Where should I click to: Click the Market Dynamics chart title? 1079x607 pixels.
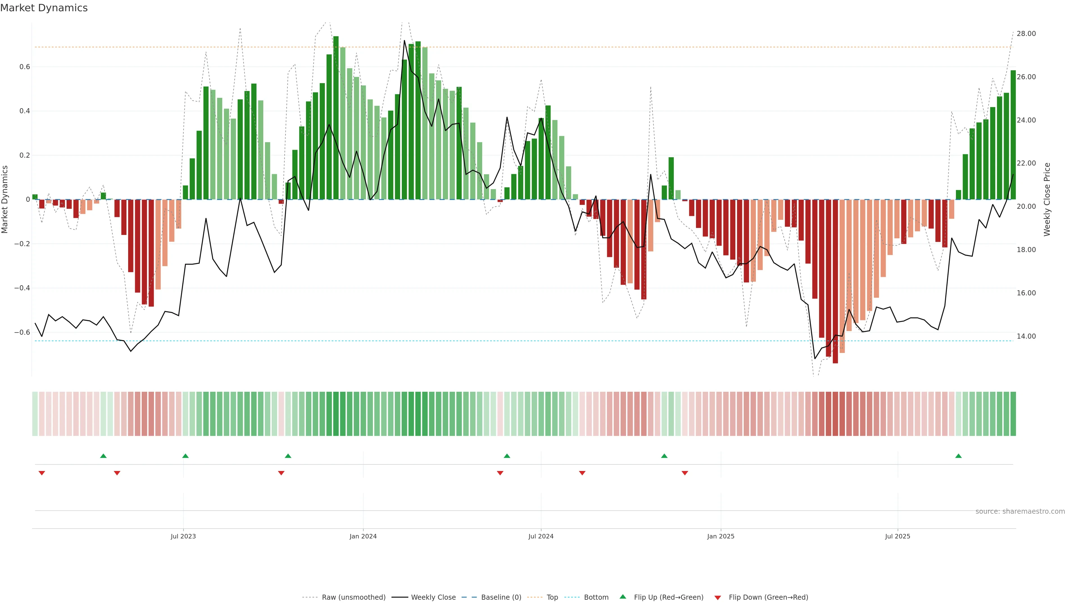point(44,8)
